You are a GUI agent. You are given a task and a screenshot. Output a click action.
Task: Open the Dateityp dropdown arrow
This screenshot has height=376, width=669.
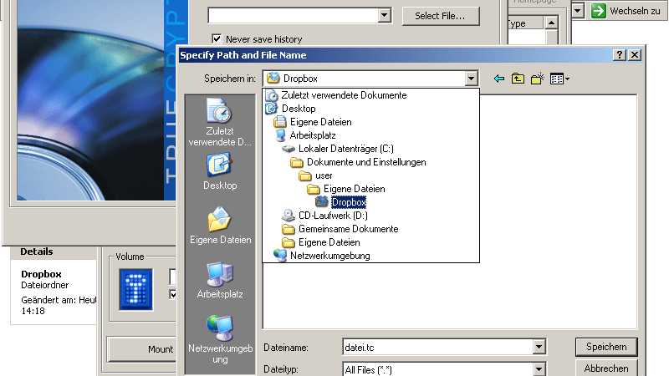[x=539, y=368]
